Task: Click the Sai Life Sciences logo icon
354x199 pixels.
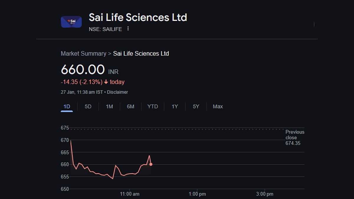Action: click(x=71, y=22)
